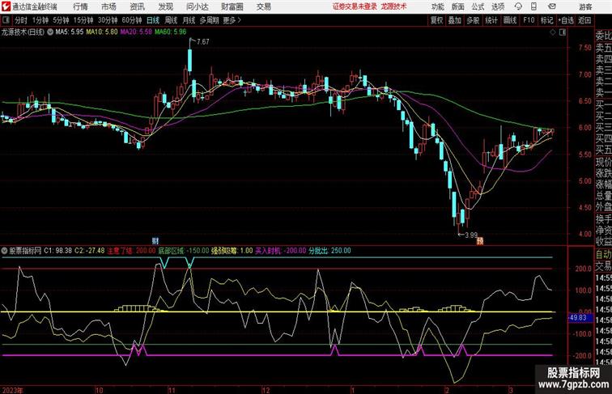Viewport: 612px width, 394px height.
Task: Click the 财 marker under the chart
Action: 155,240
